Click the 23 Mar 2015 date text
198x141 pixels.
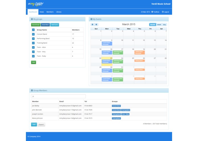coord(145,12)
